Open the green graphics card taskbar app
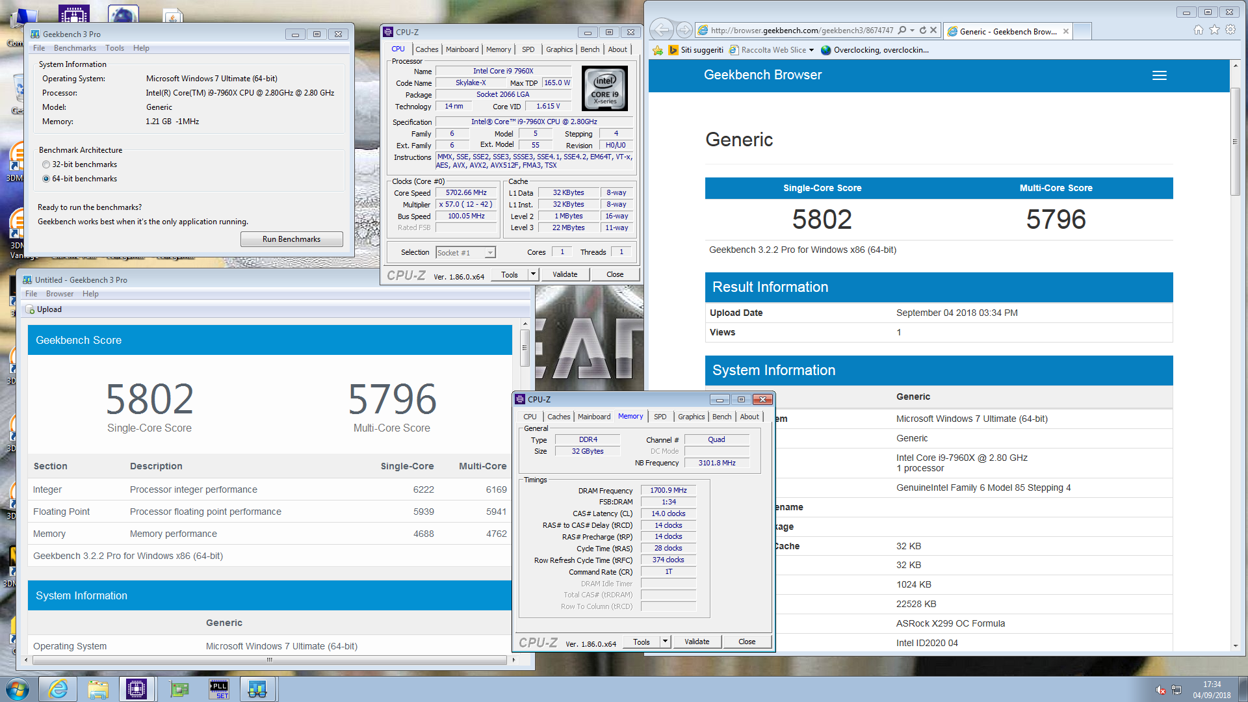Image resolution: width=1248 pixels, height=702 pixels. tap(179, 689)
